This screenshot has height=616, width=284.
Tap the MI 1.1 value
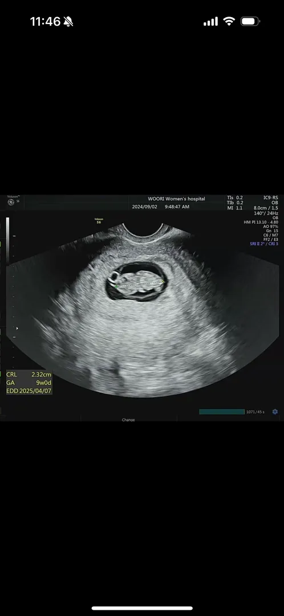[x=235, y=208]
